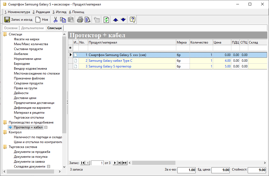269x176 pixels.
Task: Open the '2. Редакция' menu
Action: (x=41, y=12)
